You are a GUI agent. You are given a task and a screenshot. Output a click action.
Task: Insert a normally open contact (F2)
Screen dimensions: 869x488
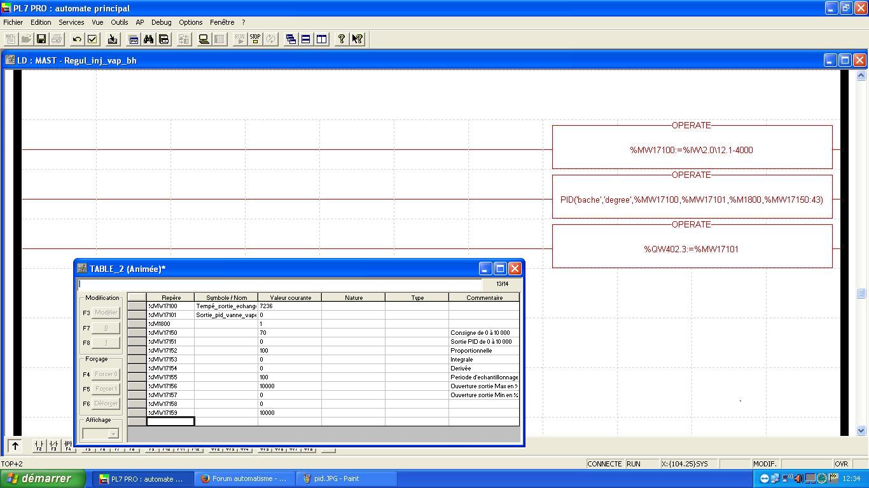[39, 445]
